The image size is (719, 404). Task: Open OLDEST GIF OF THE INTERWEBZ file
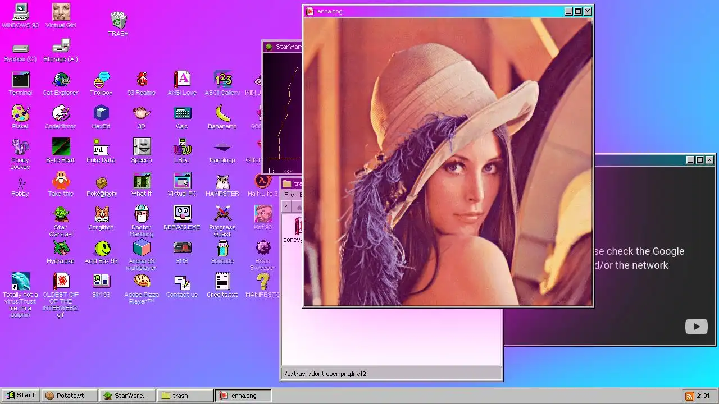[61, 295]
